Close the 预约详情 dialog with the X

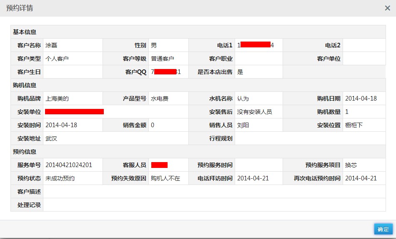[387, 8]
